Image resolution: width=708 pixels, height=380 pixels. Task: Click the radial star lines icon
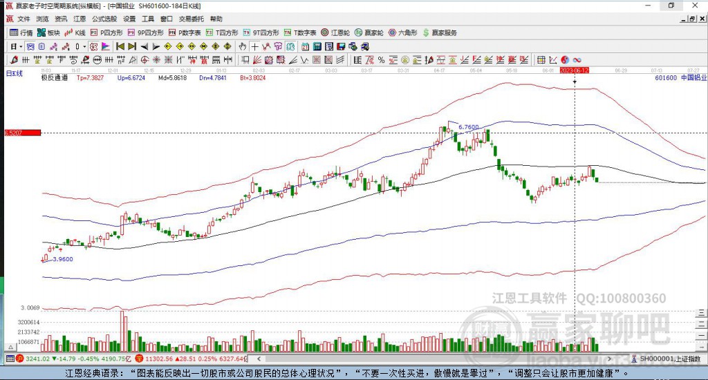pos(156,59)
